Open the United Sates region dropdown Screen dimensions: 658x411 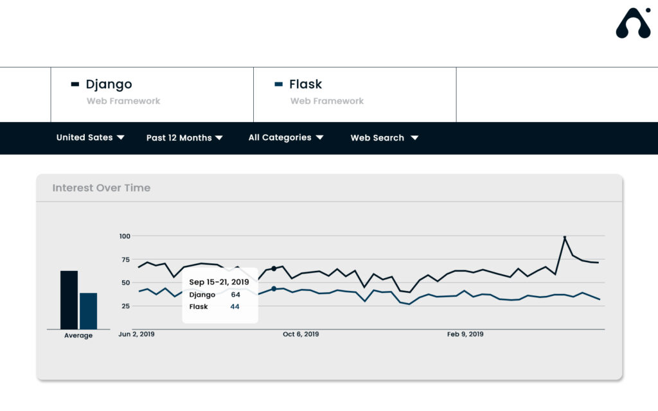pos(90,137)
